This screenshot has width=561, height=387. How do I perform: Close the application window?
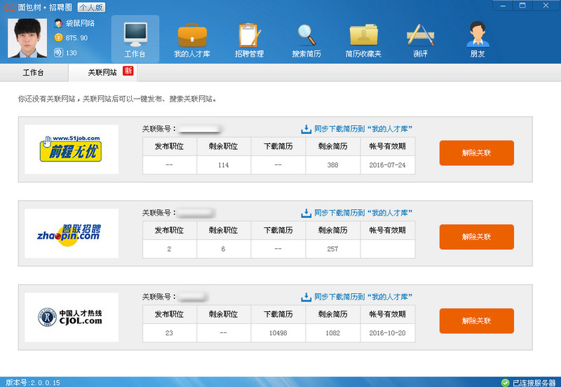pyautogui.click(x=546, y=6)
